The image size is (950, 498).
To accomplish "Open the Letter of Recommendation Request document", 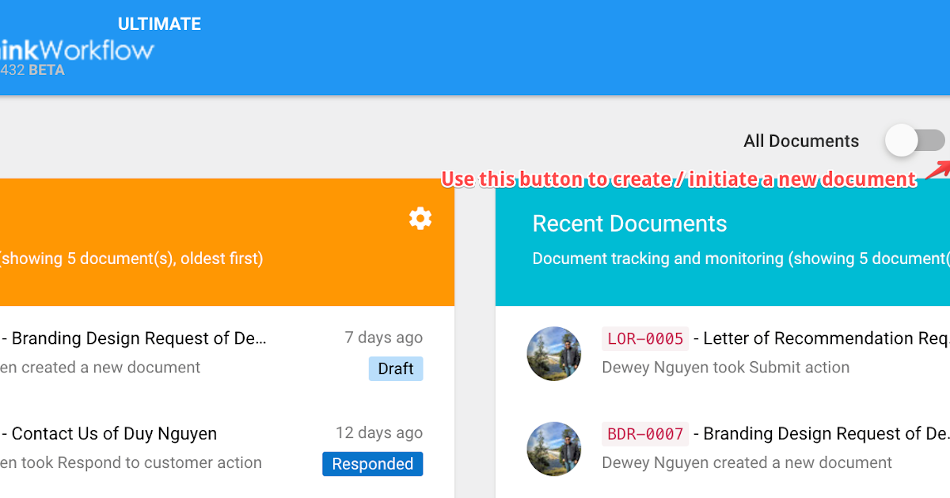I will (823, 338).
